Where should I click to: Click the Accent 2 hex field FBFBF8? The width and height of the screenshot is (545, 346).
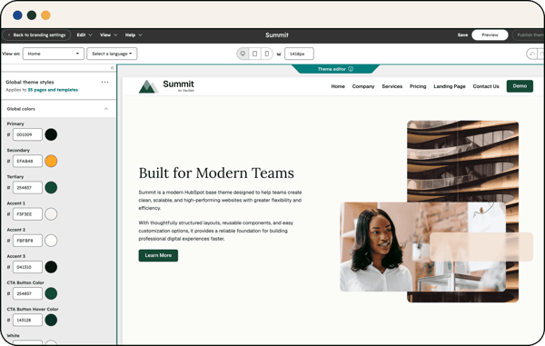27,241
